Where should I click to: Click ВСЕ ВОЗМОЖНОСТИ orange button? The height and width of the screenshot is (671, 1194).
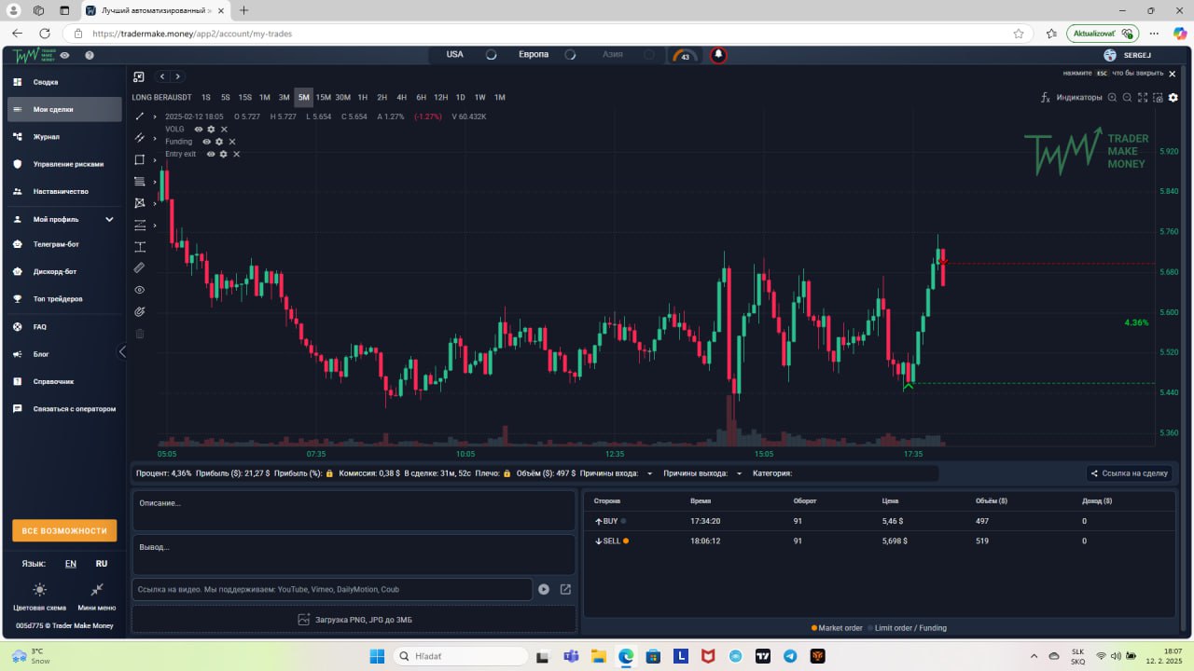64,530
